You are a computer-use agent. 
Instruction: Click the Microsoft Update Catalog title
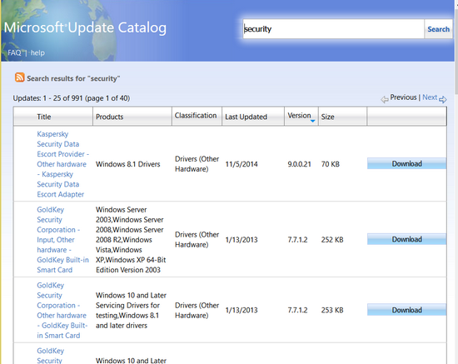coord(85,28)
